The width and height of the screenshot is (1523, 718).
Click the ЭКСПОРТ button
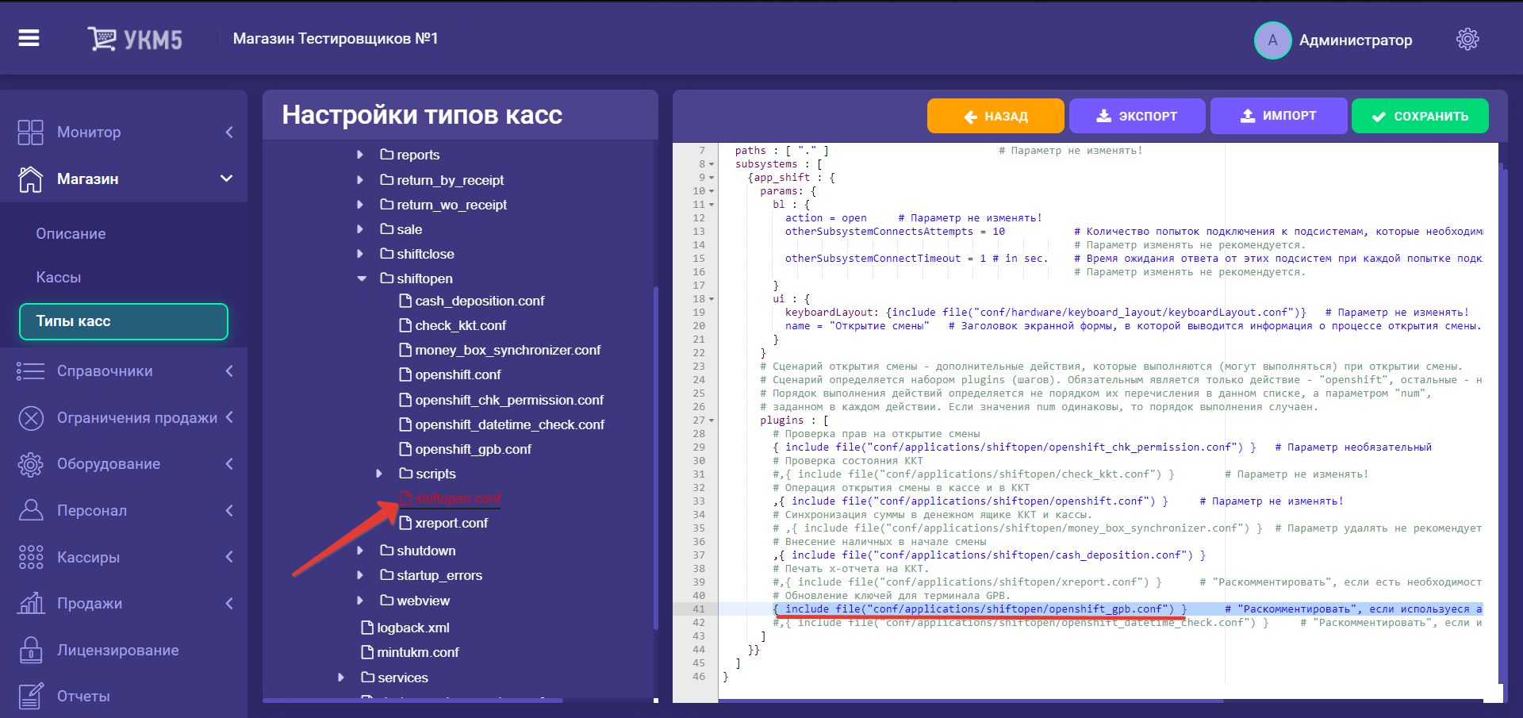(1137, 116)
